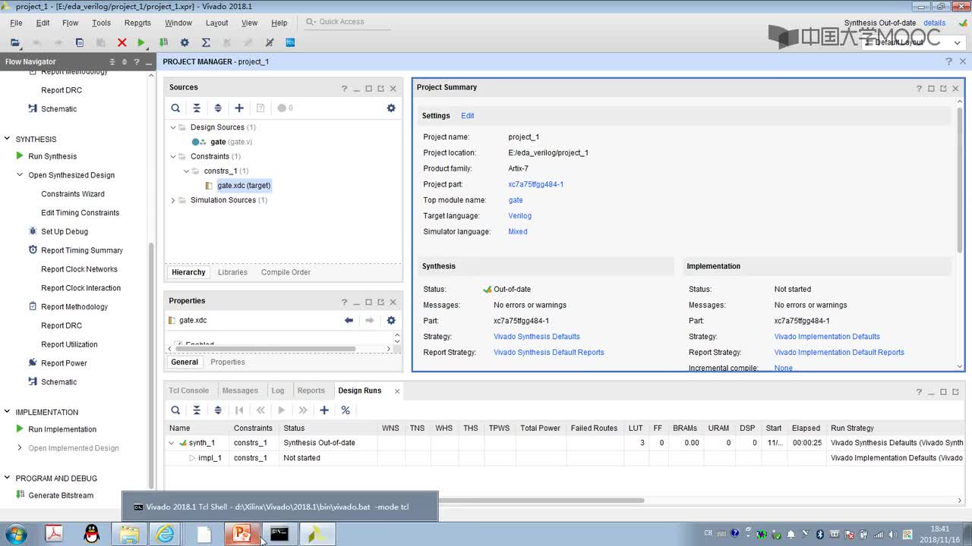Open Project Summary help icon

[919, 88]
